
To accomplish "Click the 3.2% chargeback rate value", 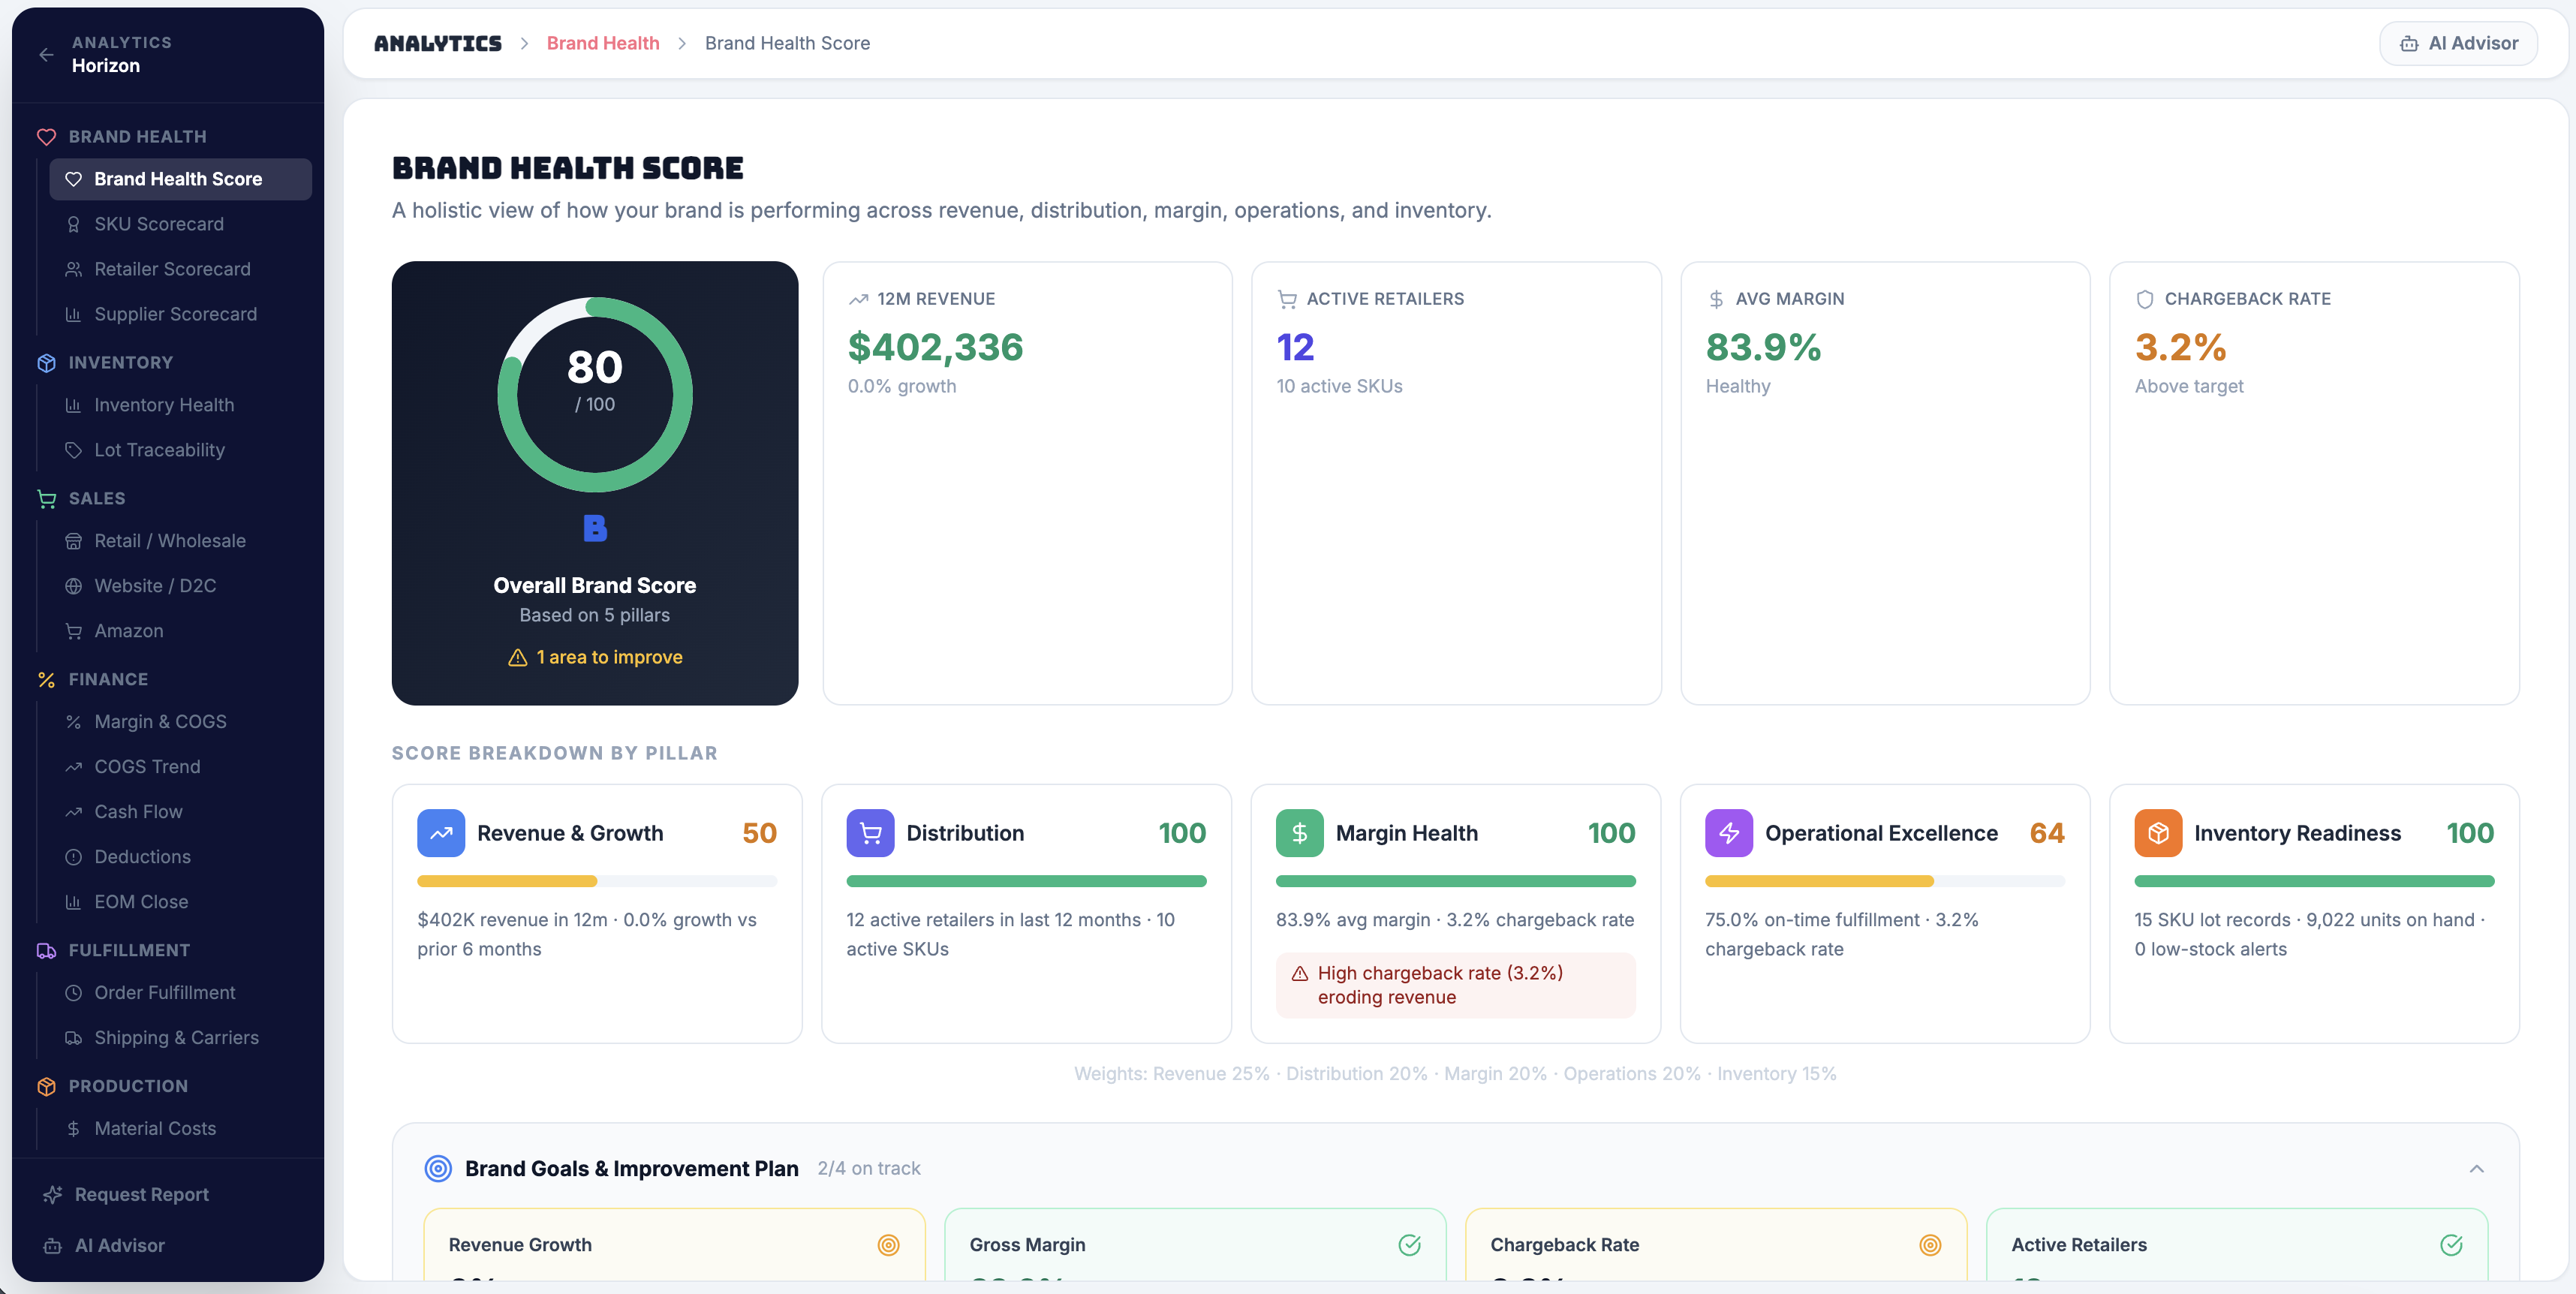I will click(2180, 347).
